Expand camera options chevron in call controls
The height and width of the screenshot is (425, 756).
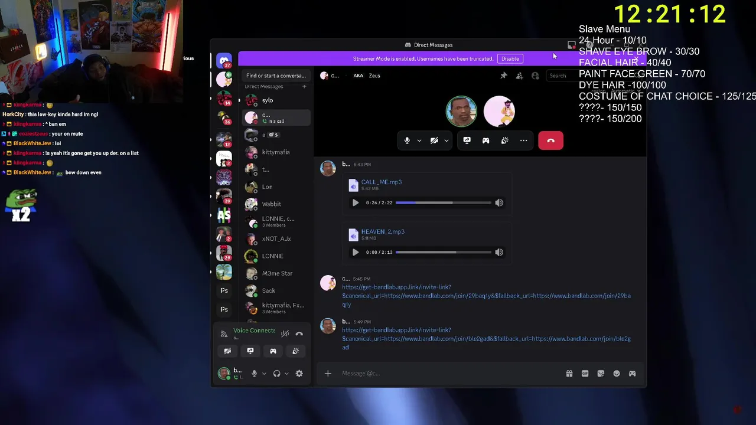click(447, 140)
